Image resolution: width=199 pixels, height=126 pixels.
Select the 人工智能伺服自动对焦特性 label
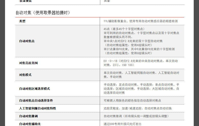tap(38, 108)
